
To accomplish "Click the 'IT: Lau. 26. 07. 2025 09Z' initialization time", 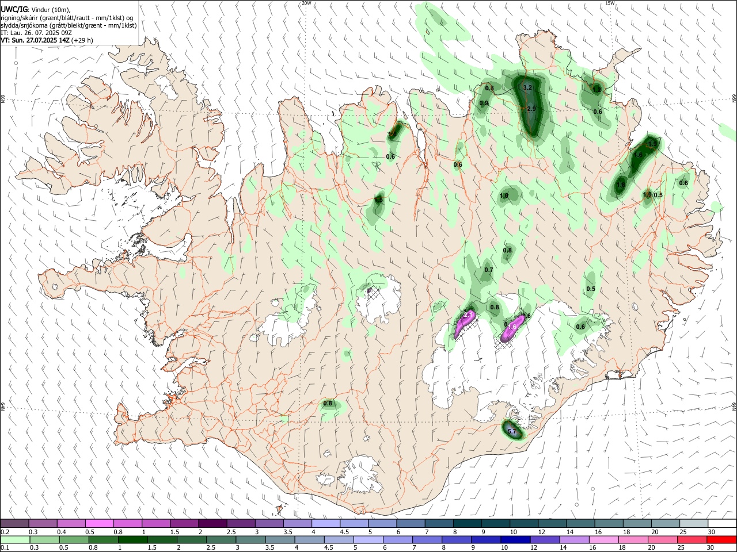I will pyautogui.click(x=36, y=33).
